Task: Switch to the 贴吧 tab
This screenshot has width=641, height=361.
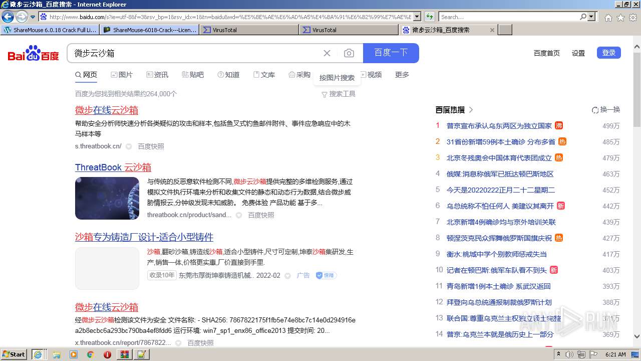Action: tap(193, 75)
